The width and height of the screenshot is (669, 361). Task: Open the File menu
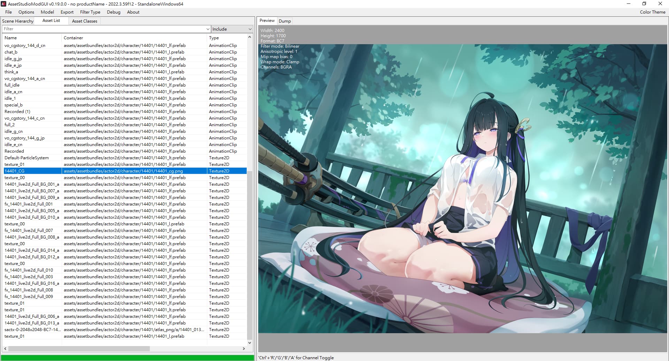[8, 12]
